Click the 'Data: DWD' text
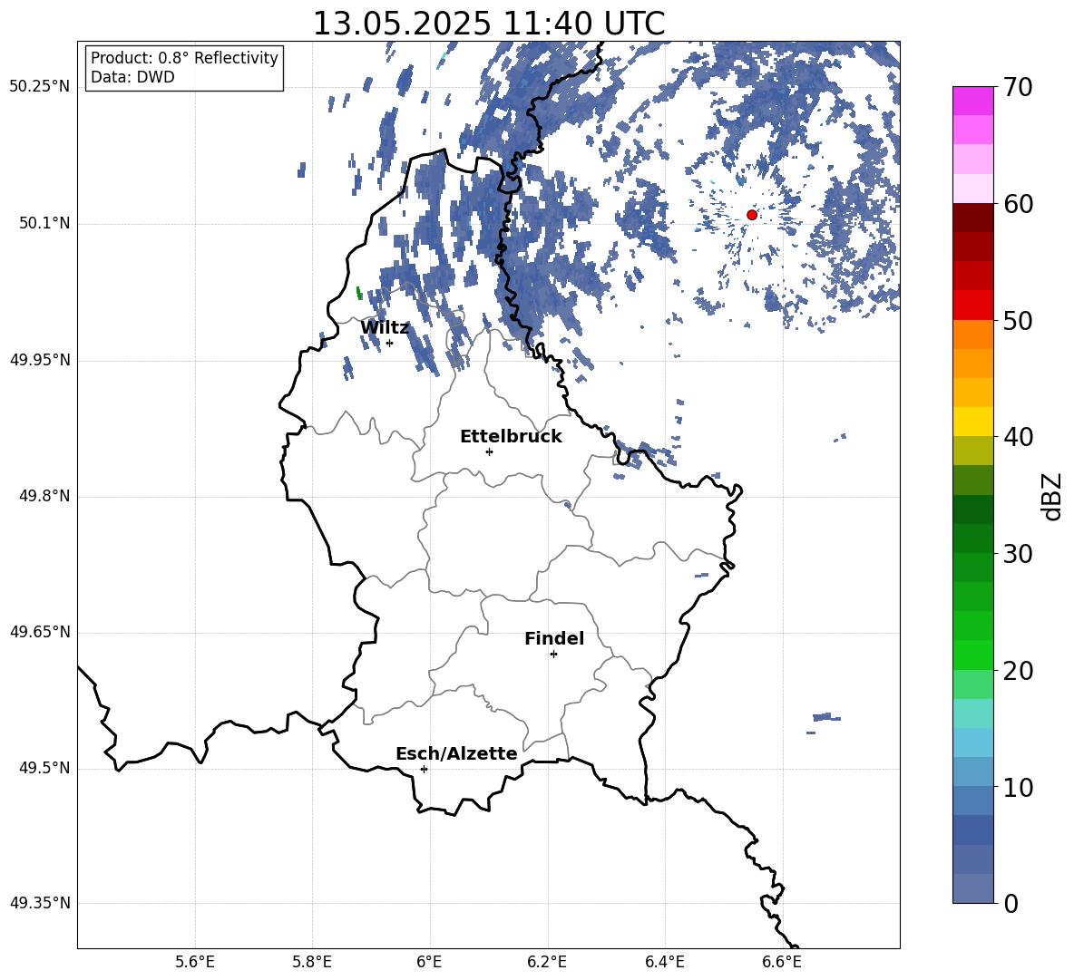The height and width of the screenshot is (980, 1074). [x=132, y=77]
